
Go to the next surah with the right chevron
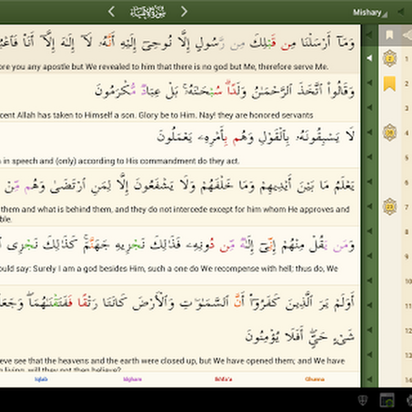[x=184, y=12]
